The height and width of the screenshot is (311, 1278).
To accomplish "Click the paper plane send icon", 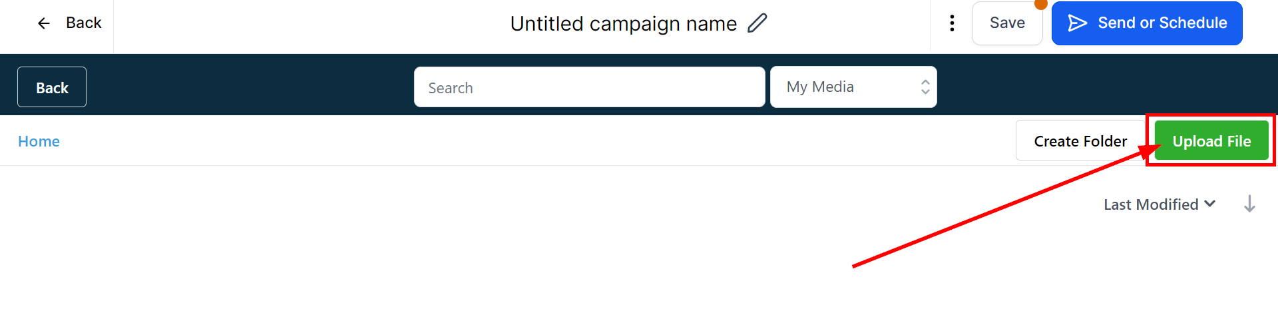I will click(1077, 23).
